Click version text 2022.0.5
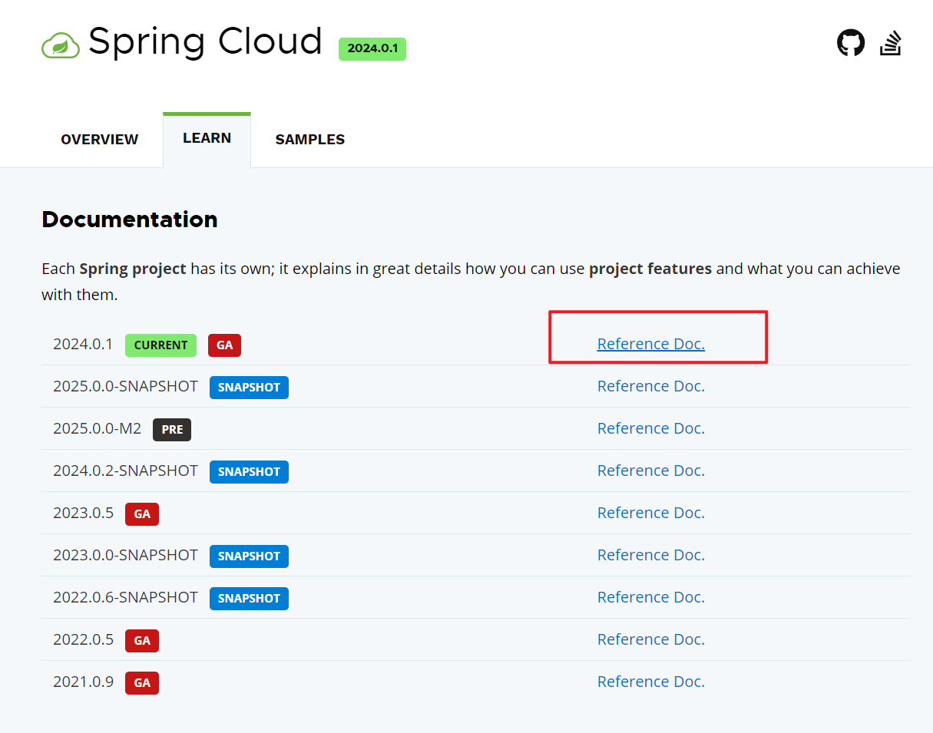This screenshot has width=933, height=733. 83,639
